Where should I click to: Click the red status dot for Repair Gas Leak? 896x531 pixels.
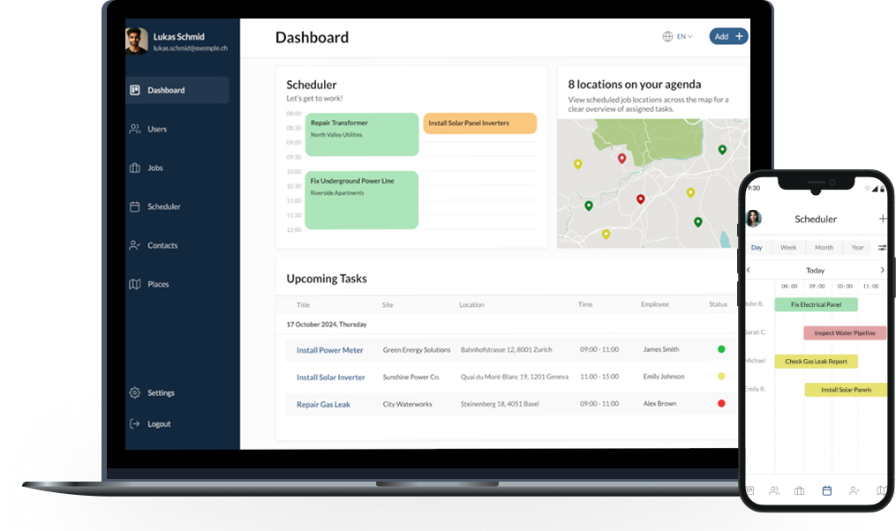click(721, 403)
